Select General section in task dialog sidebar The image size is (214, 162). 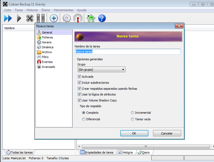tap(54, 32)
